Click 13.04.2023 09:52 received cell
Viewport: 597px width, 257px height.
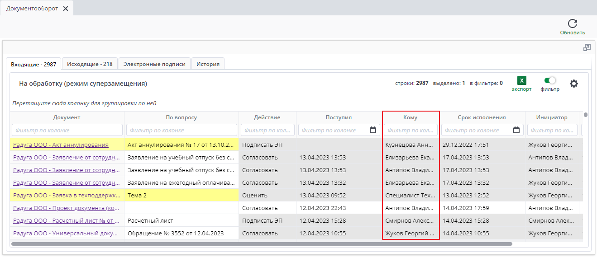click(x=339, y=196)
